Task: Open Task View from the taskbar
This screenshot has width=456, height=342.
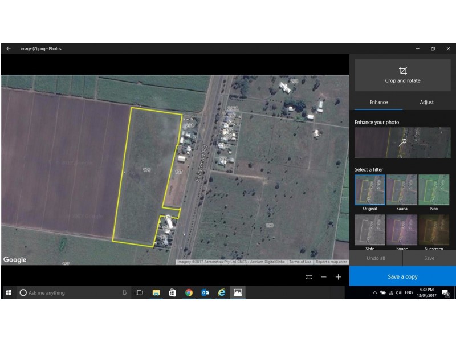Action: point(139,292)
